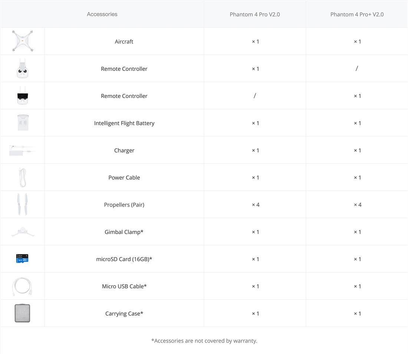Select the Phantom 4 Pro V2.0 column header
This screenshot has width=408, height=354.
click(x=254, y=14)
